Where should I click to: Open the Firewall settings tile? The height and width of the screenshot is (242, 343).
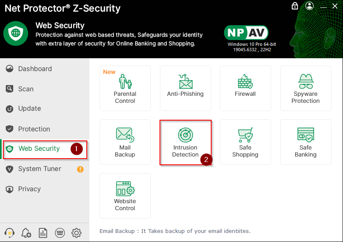point(245,88)
